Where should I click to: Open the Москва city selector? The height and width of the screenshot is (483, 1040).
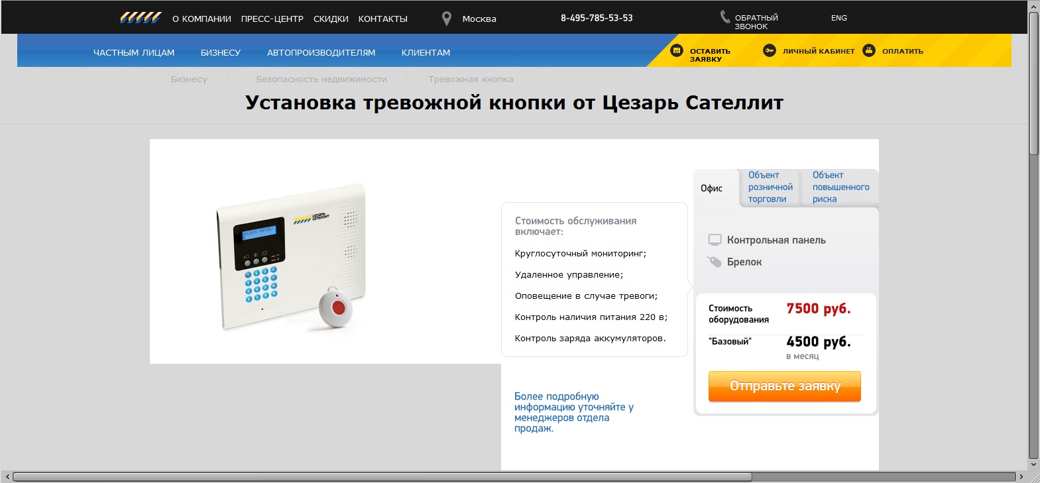pyautogui.click(x=479, y=19)
